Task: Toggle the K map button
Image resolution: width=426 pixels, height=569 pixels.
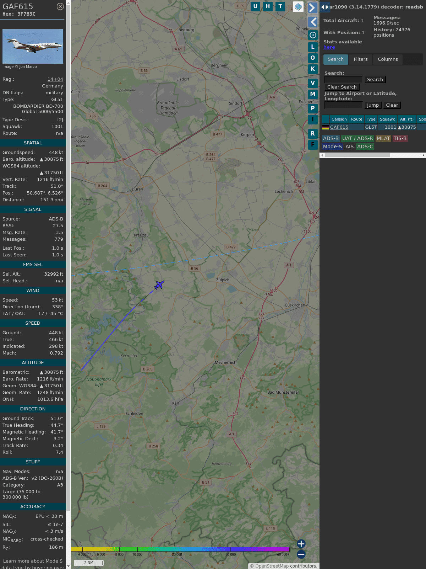Action: pyautogui.click(x=313, y=69)
